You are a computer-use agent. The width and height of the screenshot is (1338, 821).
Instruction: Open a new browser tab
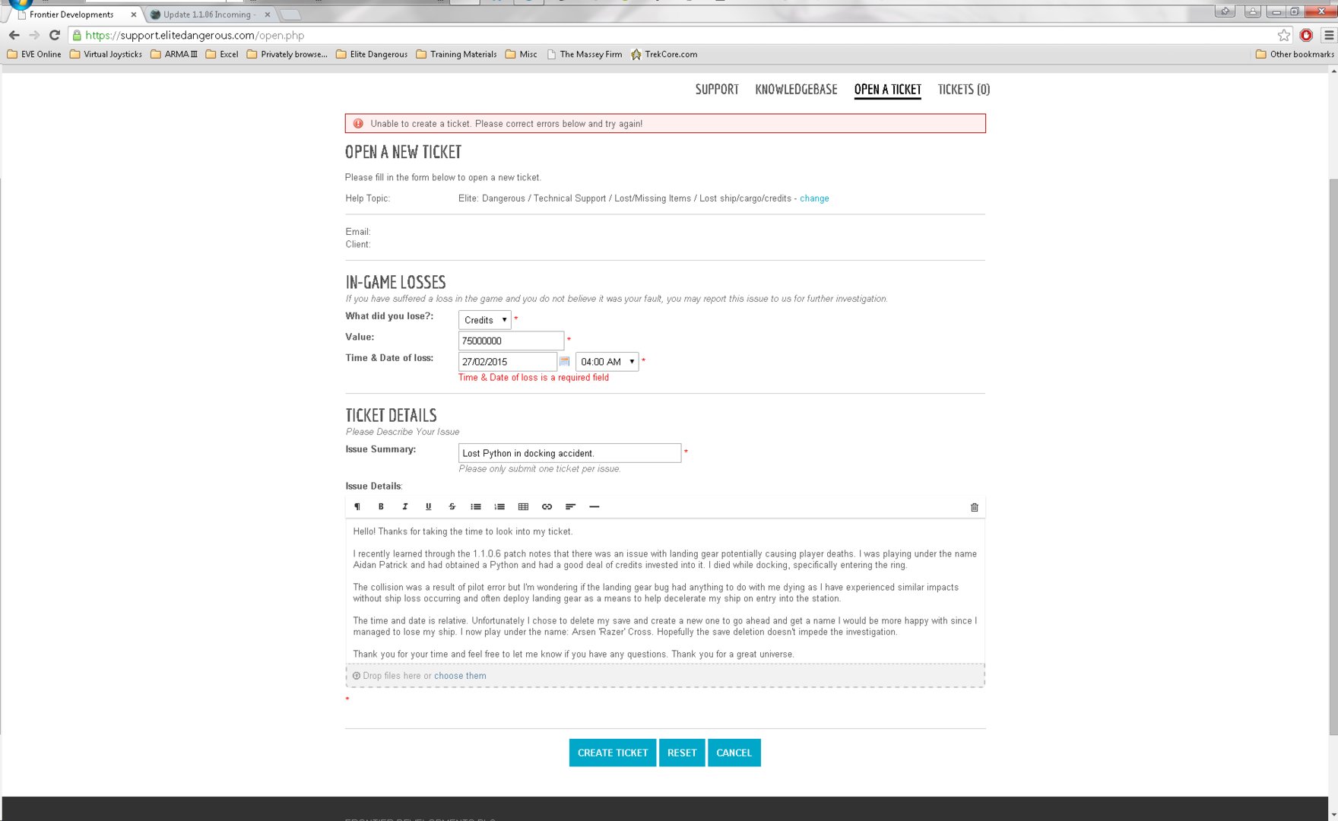click(x=290, y=14)
